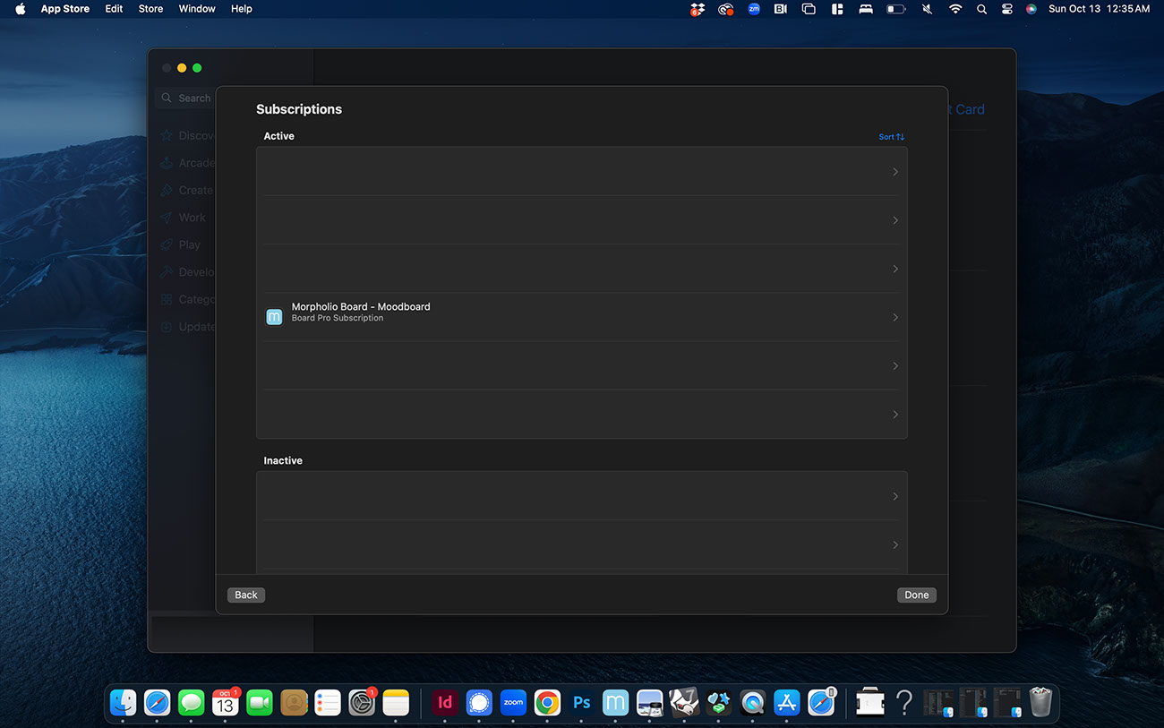The image size is (1164, 728).
Task: Open the Store menu
Action: (150, 9)
